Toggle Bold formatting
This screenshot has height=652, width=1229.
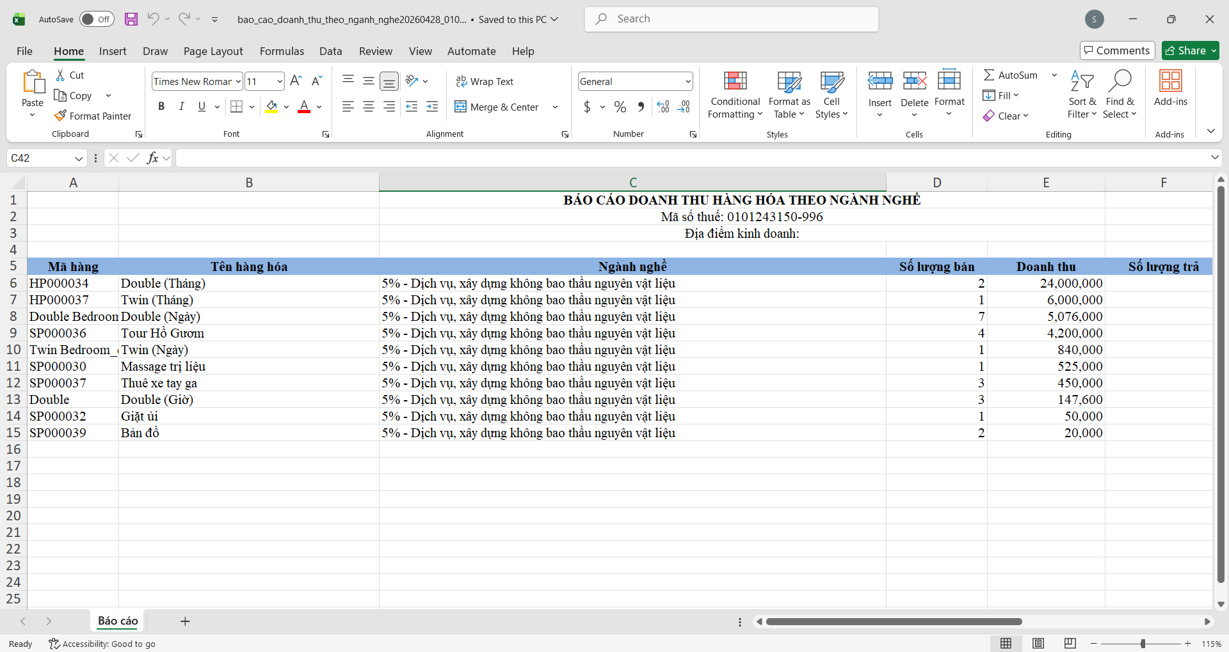161,107
